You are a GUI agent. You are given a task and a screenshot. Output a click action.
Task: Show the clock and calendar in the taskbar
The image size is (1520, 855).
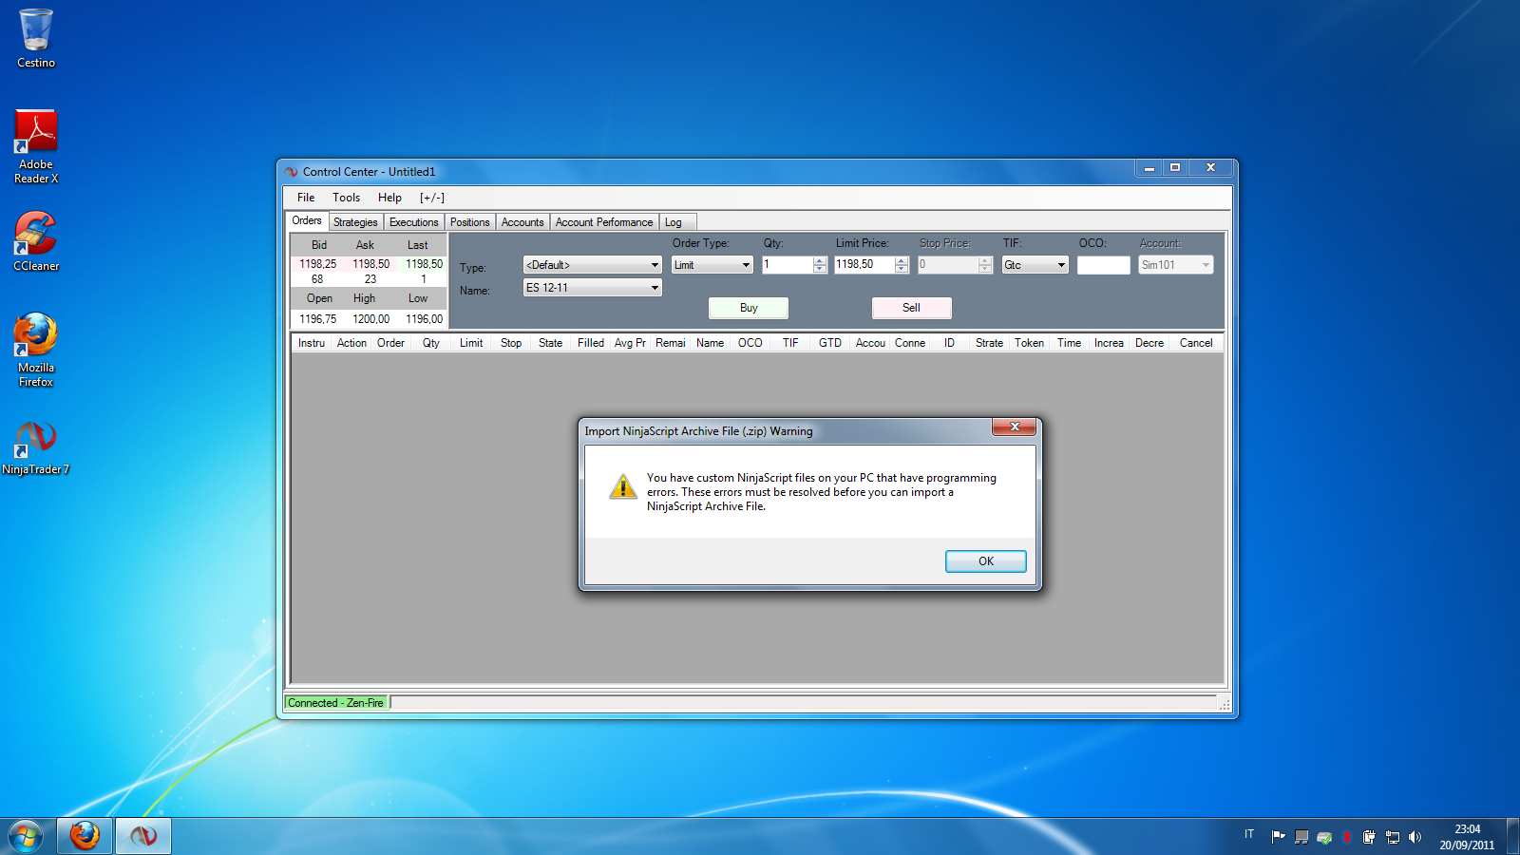click(1467, 837)
